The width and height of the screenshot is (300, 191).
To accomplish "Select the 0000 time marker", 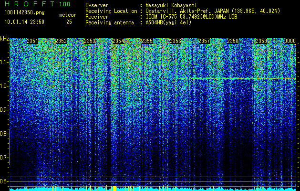I will click(290, 41).
